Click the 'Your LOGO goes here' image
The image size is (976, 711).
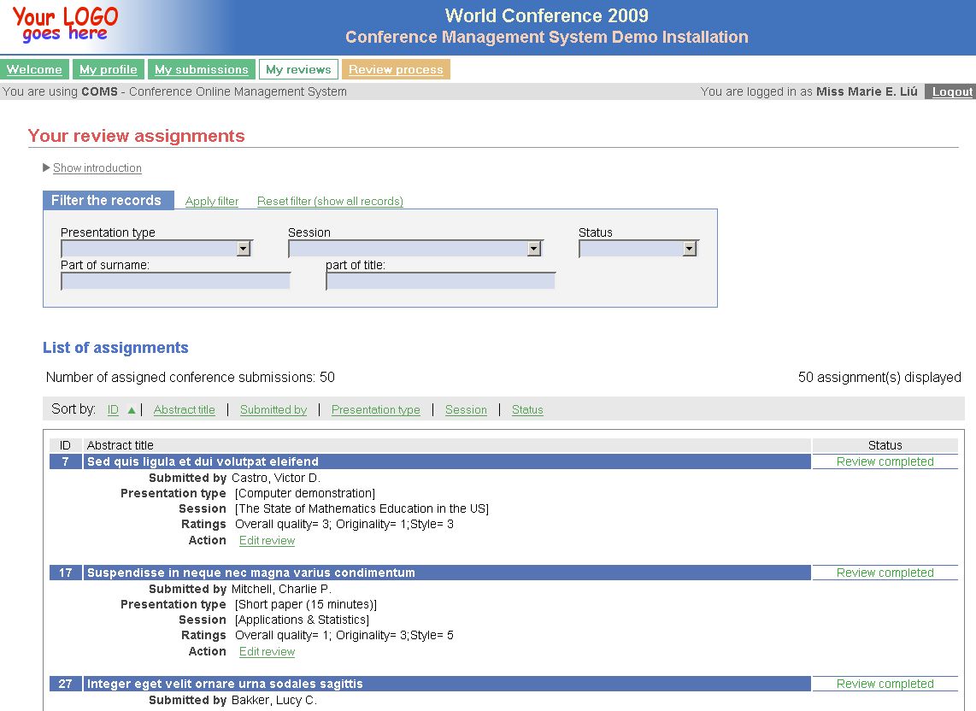click(65, 25)
